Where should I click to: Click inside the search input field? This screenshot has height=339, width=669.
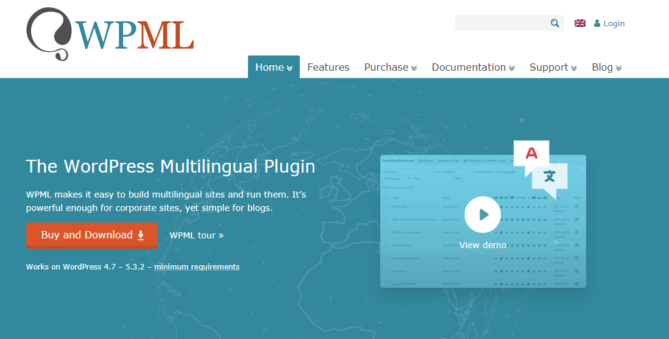tap(501, 23)
